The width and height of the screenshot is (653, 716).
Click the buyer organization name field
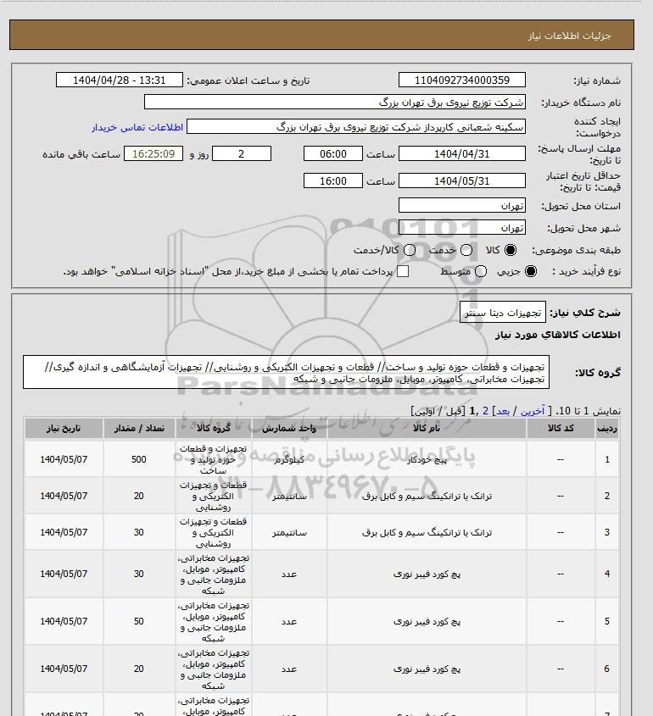pos(335,102)
